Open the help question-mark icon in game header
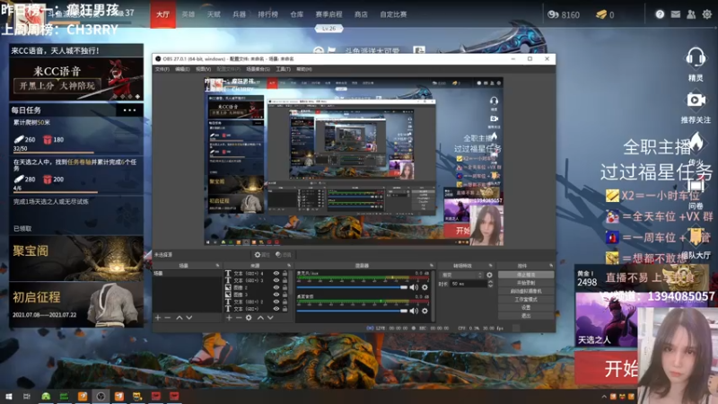 pos(660,14)
